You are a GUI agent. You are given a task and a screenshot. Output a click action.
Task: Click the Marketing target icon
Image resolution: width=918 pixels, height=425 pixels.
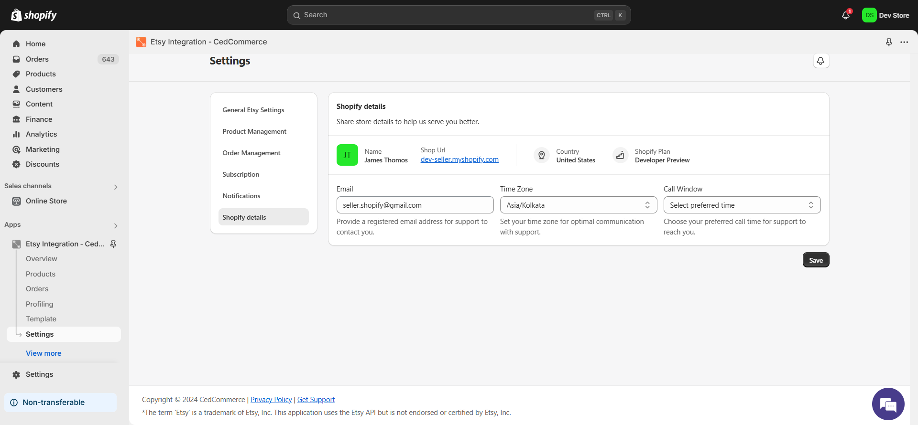16,149
